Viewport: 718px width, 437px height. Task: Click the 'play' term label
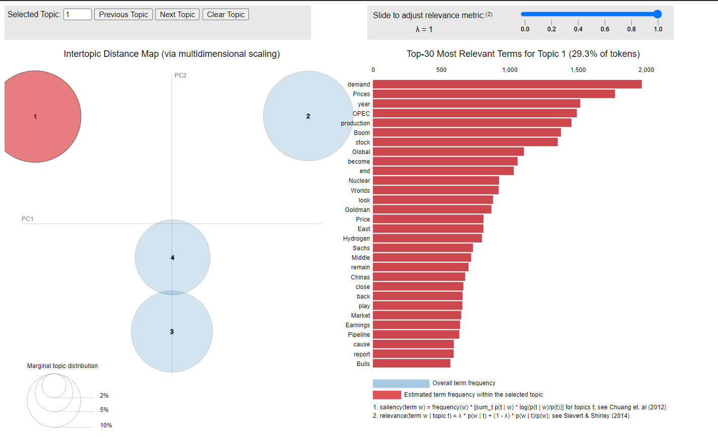pos(364,306)
